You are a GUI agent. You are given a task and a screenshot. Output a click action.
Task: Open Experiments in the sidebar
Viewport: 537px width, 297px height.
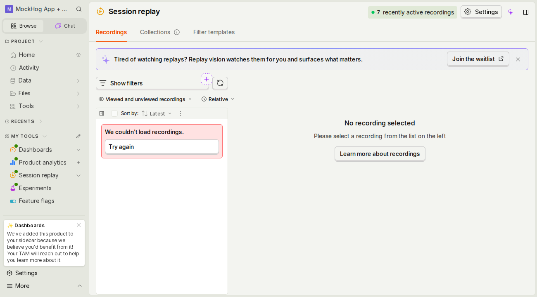35,188
